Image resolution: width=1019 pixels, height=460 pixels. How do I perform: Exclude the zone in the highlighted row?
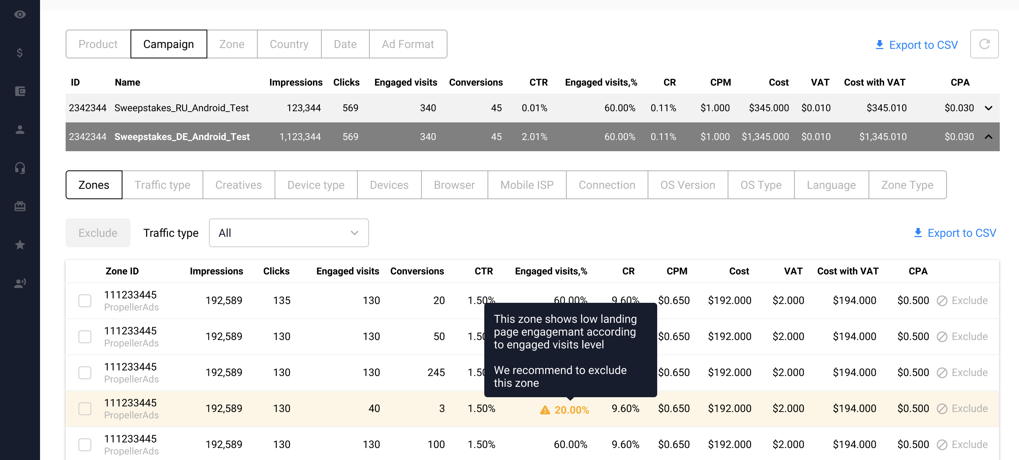pyautogui.click(x=962, y=408)
